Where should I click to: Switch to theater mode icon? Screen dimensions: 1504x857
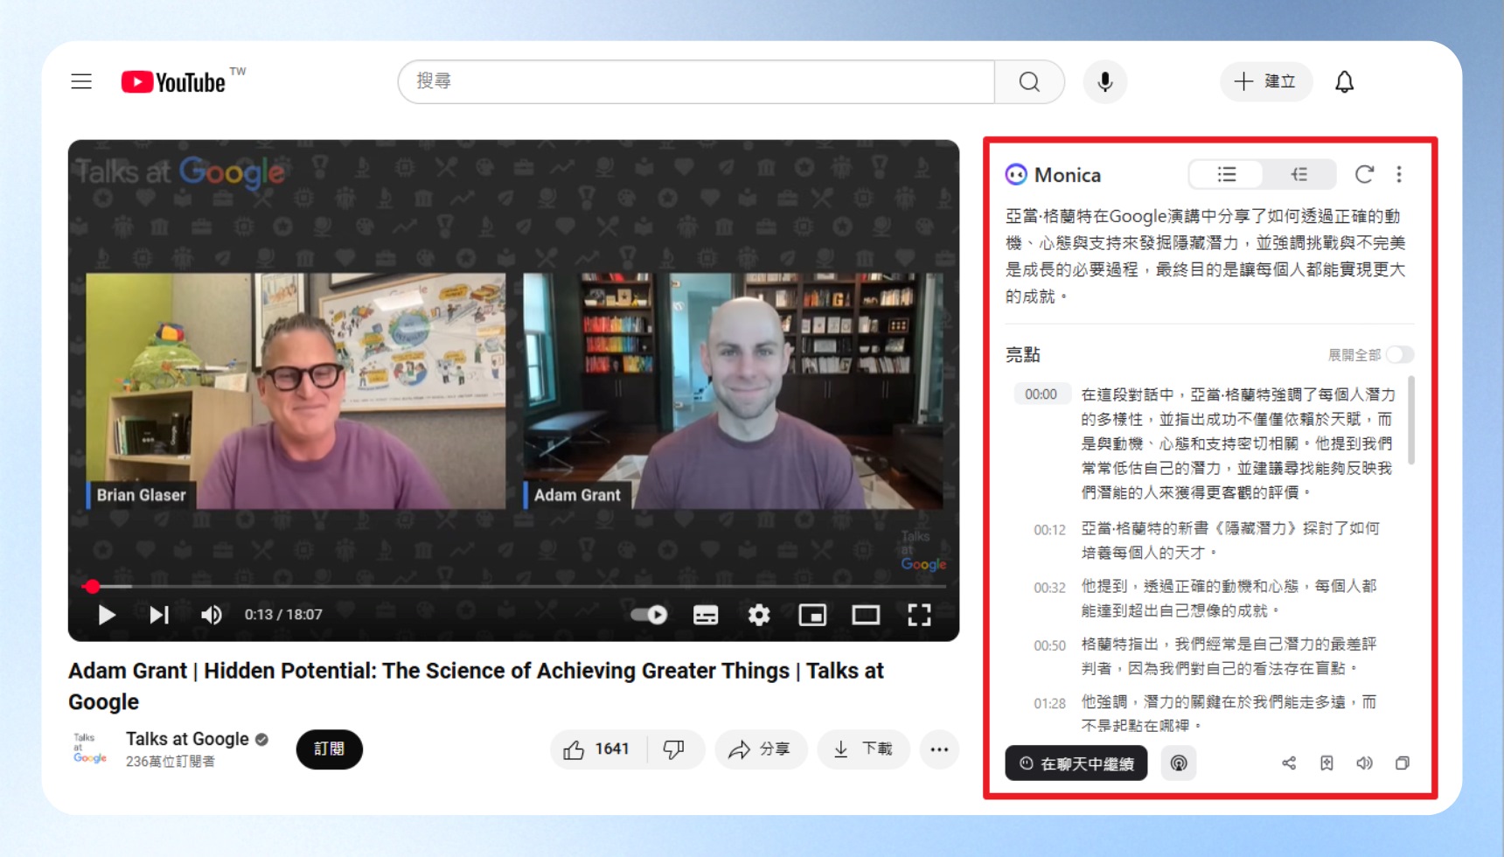866,615
